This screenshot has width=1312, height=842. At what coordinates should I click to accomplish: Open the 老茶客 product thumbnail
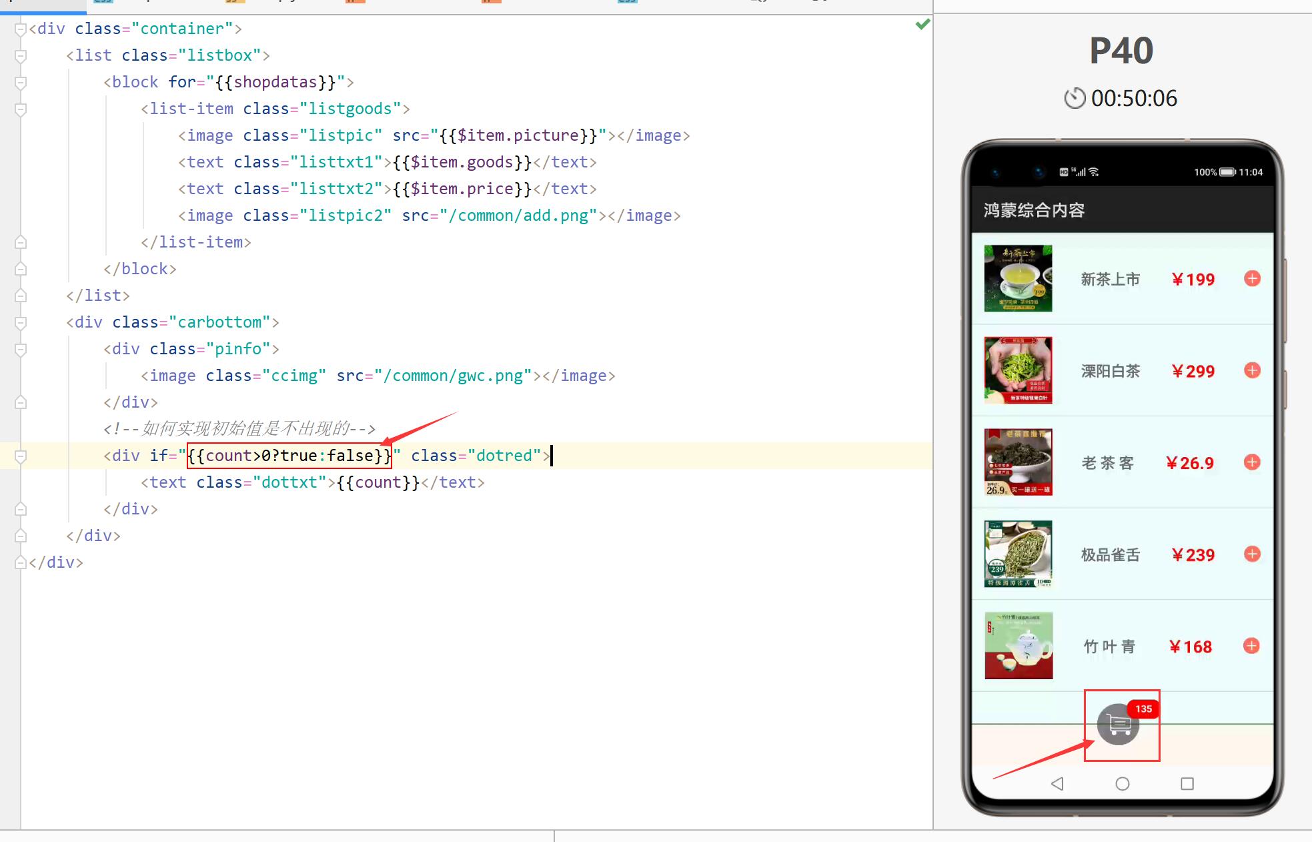click(1019, 462)
